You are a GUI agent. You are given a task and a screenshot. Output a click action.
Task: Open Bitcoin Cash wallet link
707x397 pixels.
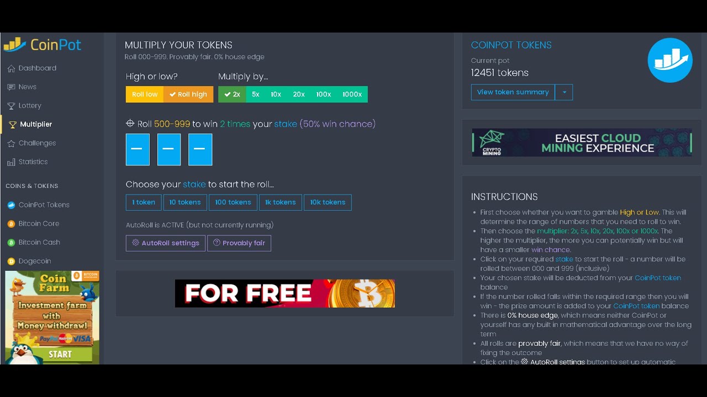coord(39,243)
